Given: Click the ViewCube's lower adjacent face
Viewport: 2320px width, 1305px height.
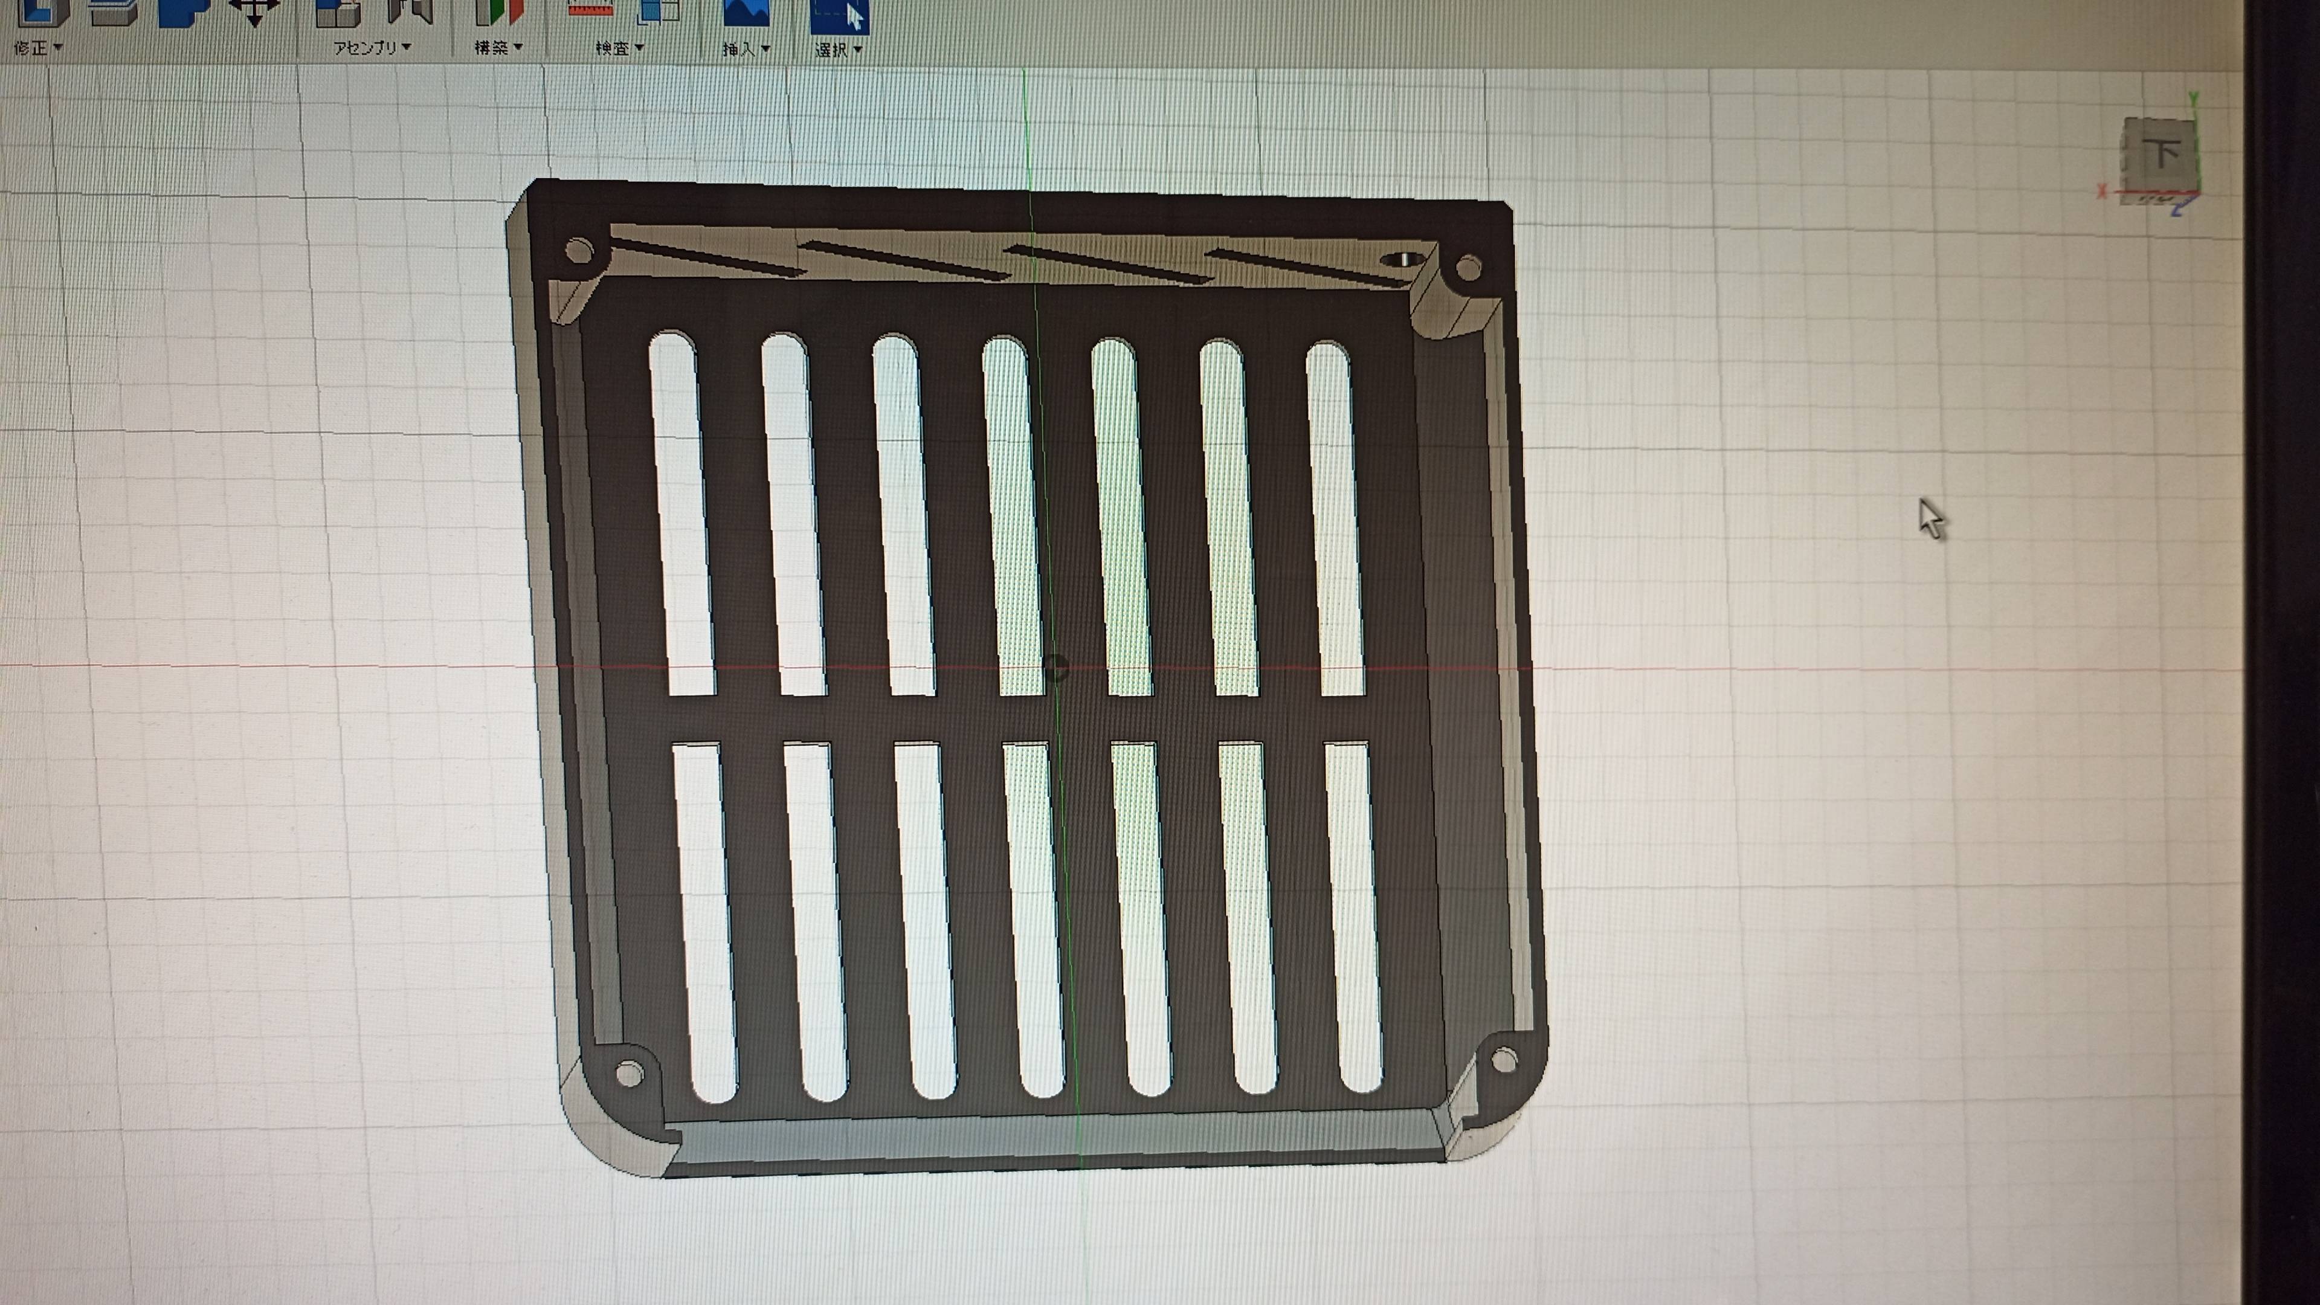Looking at the screenshot, I should tap(2156, 199).
